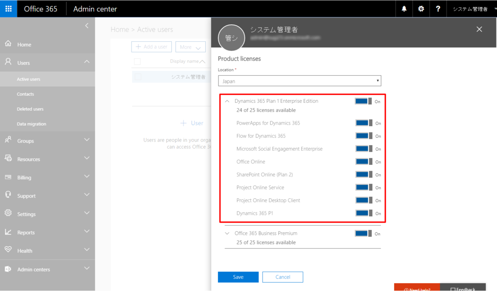Select Data migration in the sidebar
Screen dimensions: 497x291
click(32, 124)
